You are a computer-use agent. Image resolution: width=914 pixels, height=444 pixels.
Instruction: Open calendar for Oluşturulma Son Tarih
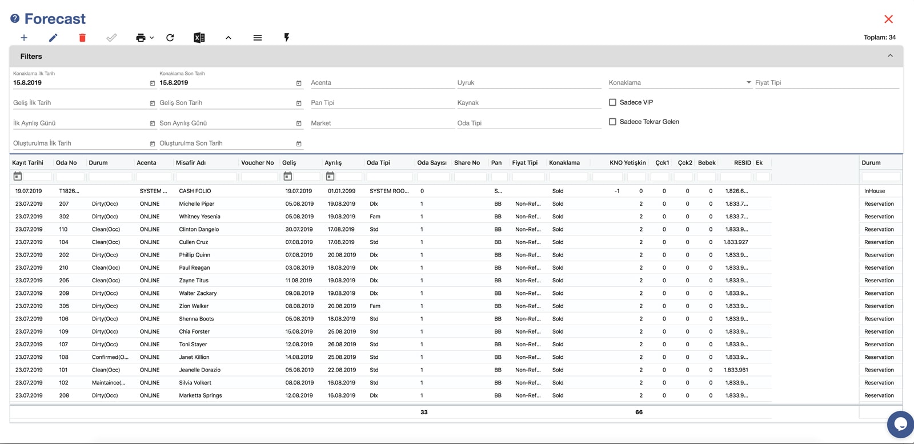tap(299, 144)
